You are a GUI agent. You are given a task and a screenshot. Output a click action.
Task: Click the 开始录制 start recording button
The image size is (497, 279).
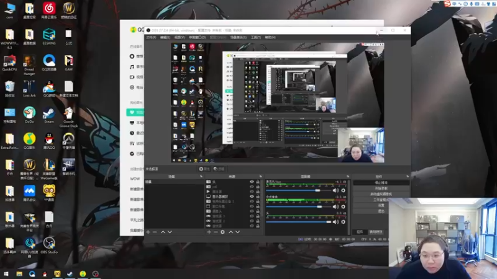pyautogui.click(x=381, y=188)
